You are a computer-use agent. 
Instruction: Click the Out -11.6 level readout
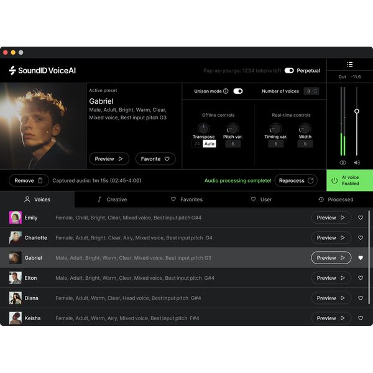tap(349, 77)
